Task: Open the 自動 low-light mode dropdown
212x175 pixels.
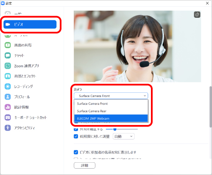Action: point(123,136)
